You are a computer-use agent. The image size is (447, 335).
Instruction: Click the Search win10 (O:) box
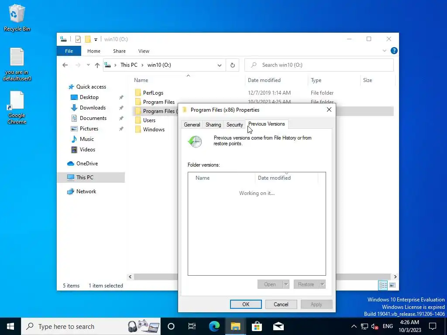click(x=319, y=65)
